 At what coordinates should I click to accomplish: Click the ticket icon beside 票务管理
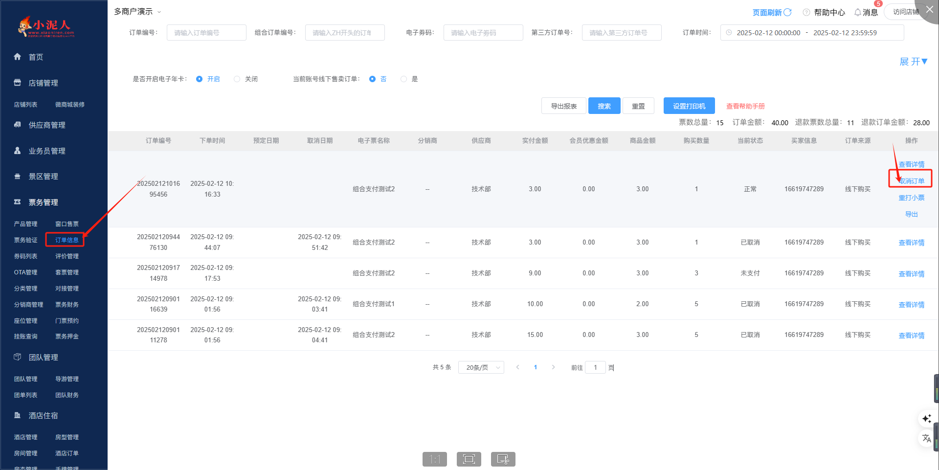18,202
